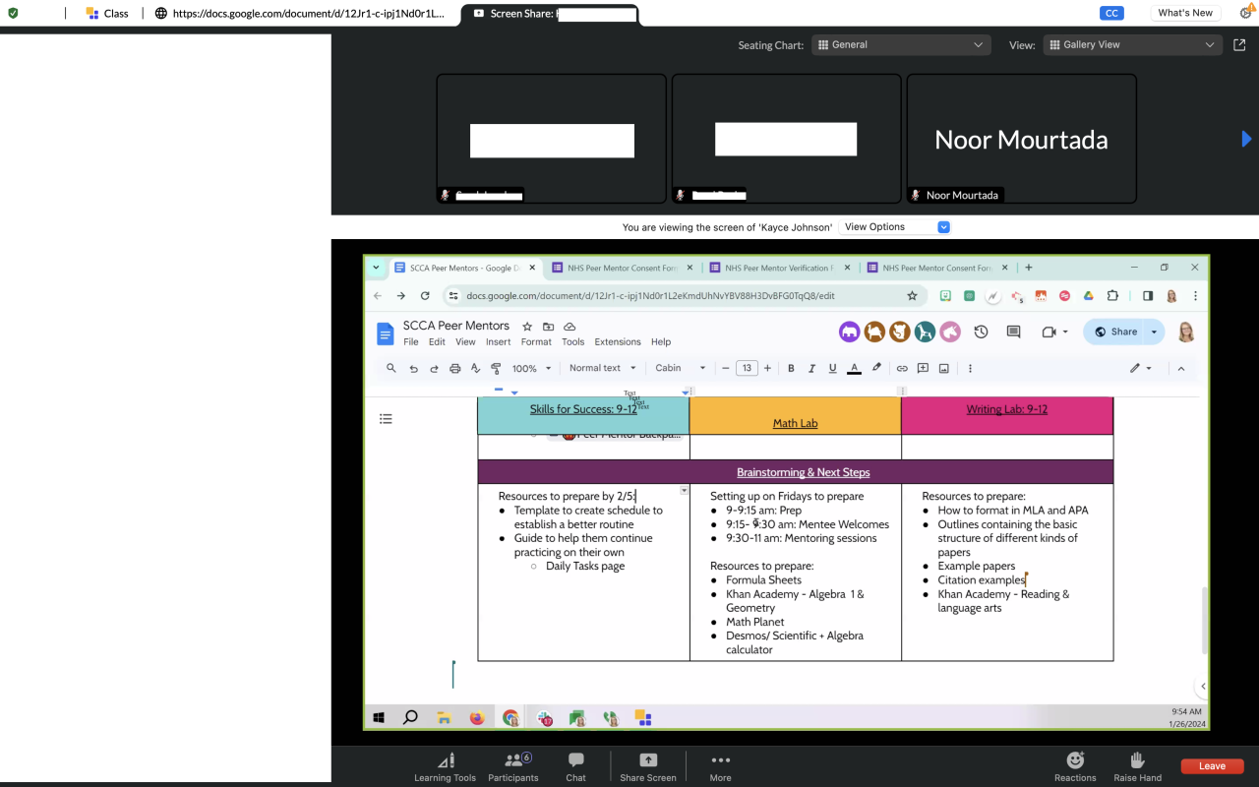Screen dimensions: 1259x787
Task: Pop out the gallery into new window
Action: pyautogui.click(x=1239, y=44)
